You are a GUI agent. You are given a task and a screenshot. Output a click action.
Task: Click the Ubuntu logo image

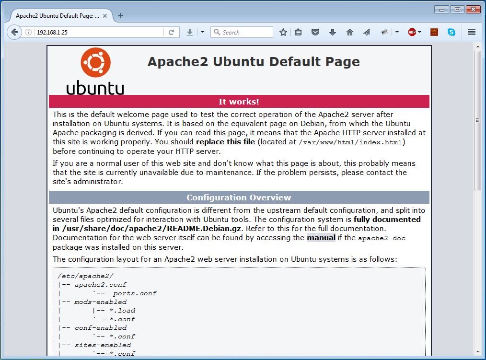pyautogui.click(x=95, y=71)
